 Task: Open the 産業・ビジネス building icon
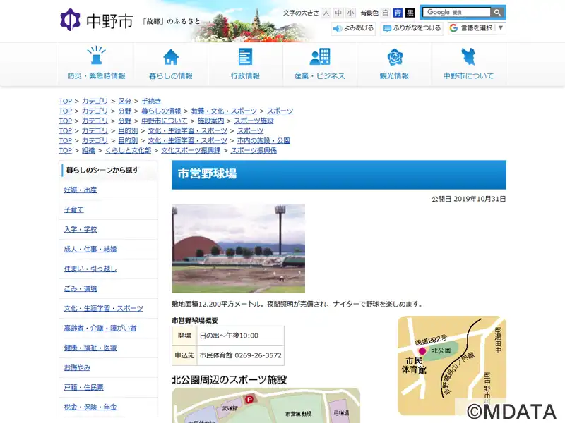click(319, 57)
